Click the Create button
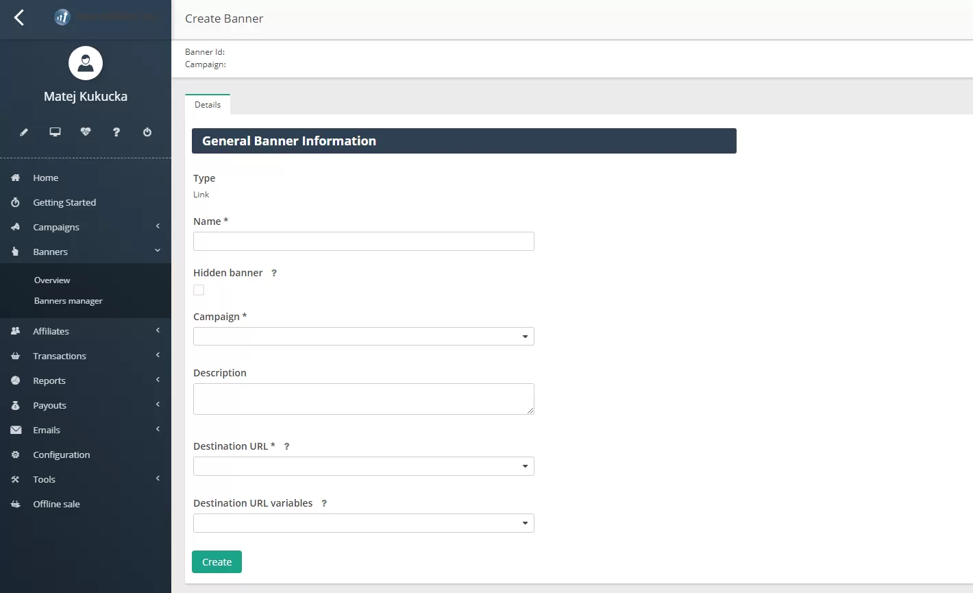Viewport: 973px width, 593px height. point(217,561)
